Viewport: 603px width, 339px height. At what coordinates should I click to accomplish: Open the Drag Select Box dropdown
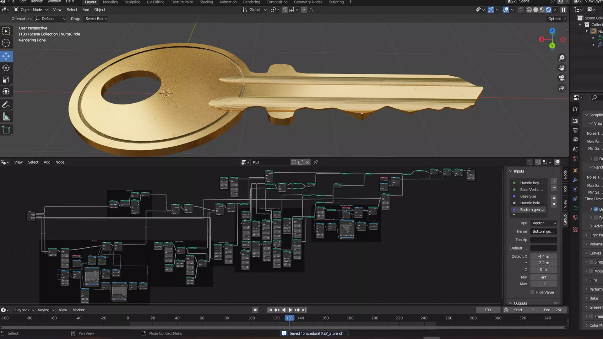tap(96, 19)
